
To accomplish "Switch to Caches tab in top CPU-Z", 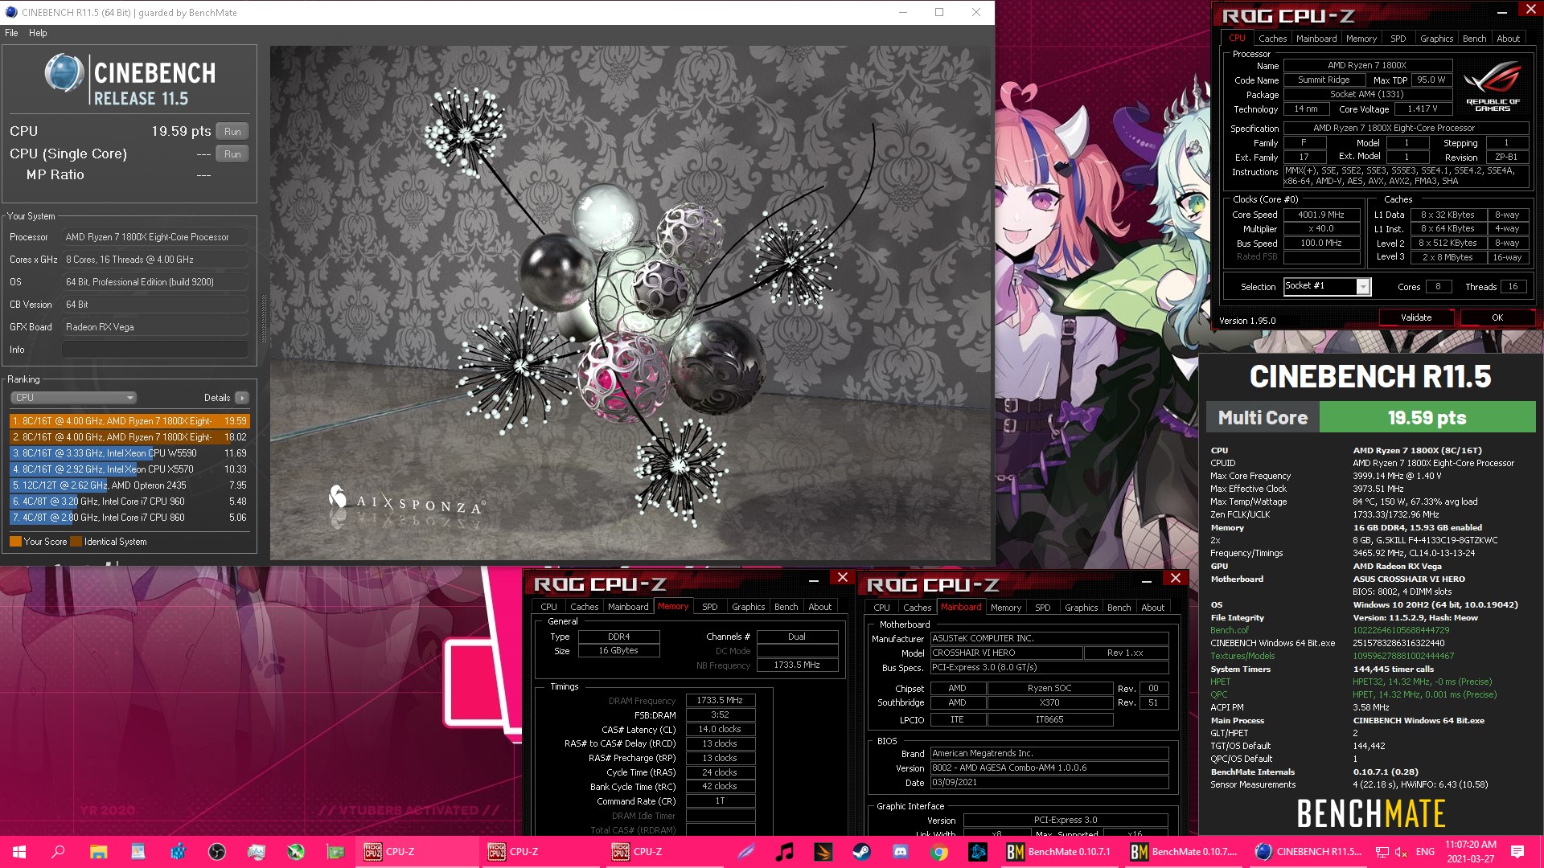I will [x=1272, y=39].
